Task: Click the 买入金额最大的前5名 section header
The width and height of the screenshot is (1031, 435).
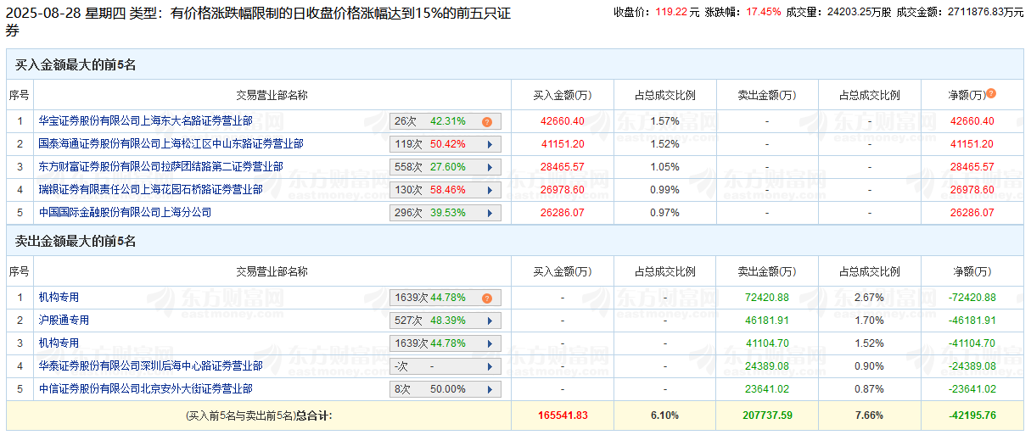Action: click(76, 64)
